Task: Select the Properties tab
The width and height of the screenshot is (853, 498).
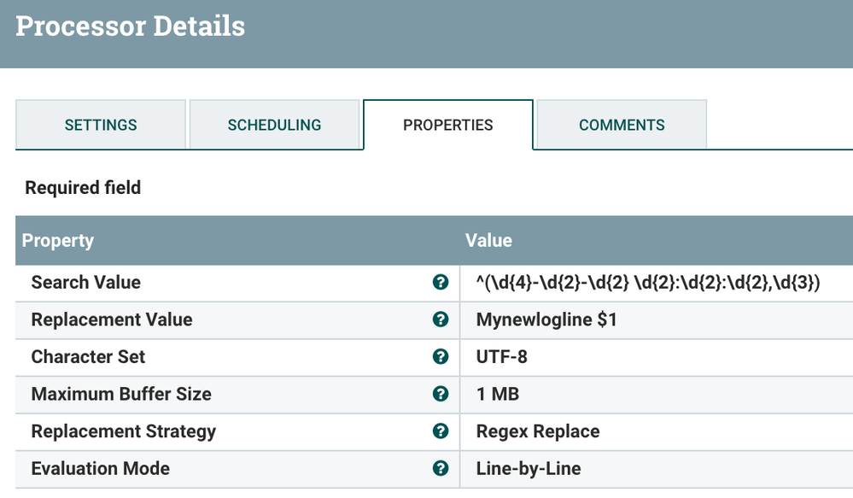Action: tap(447, 125)
